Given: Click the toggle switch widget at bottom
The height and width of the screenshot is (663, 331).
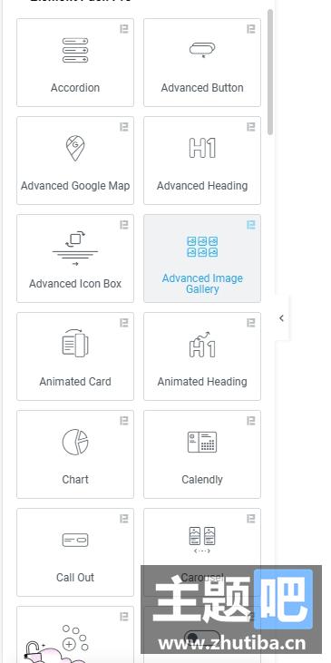Looking at the screenshot, I should (x=202, y=638).
